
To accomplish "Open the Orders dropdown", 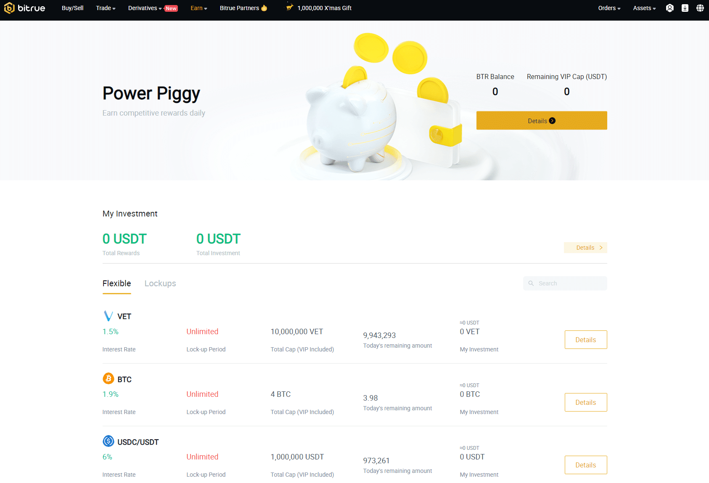I will pos(609,8).
